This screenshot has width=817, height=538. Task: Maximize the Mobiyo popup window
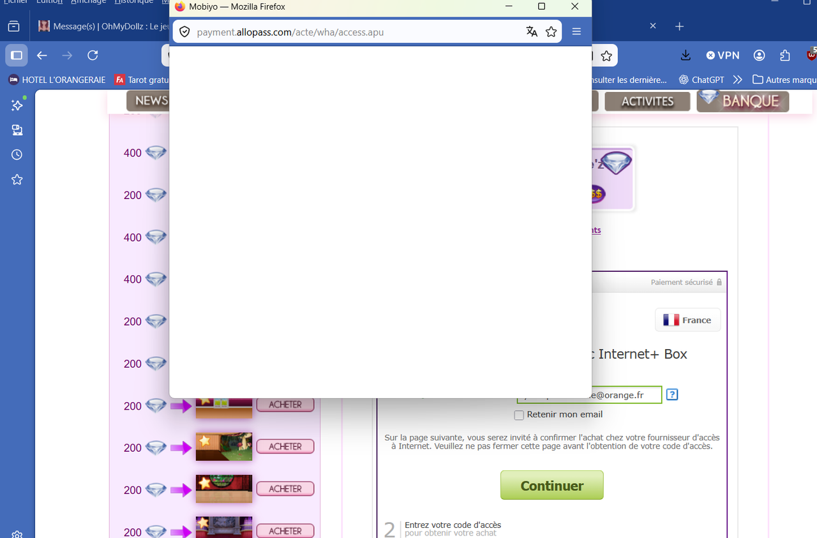pos(541,6)
